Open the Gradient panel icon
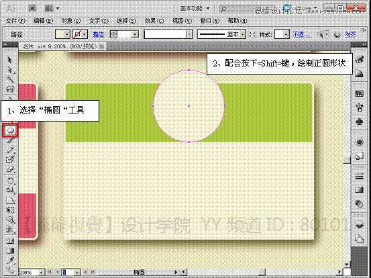371x278 pixels. tap(360, 190)
